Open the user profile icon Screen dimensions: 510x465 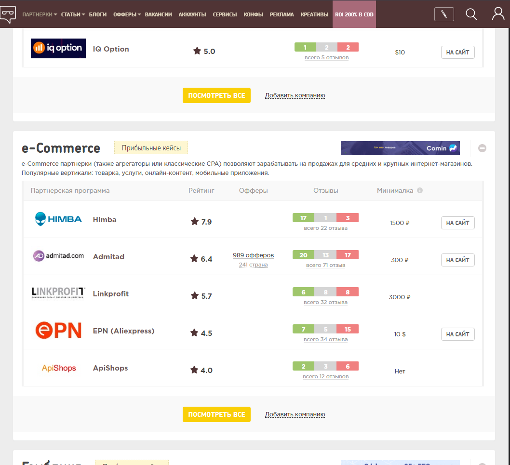coord(498,14)
